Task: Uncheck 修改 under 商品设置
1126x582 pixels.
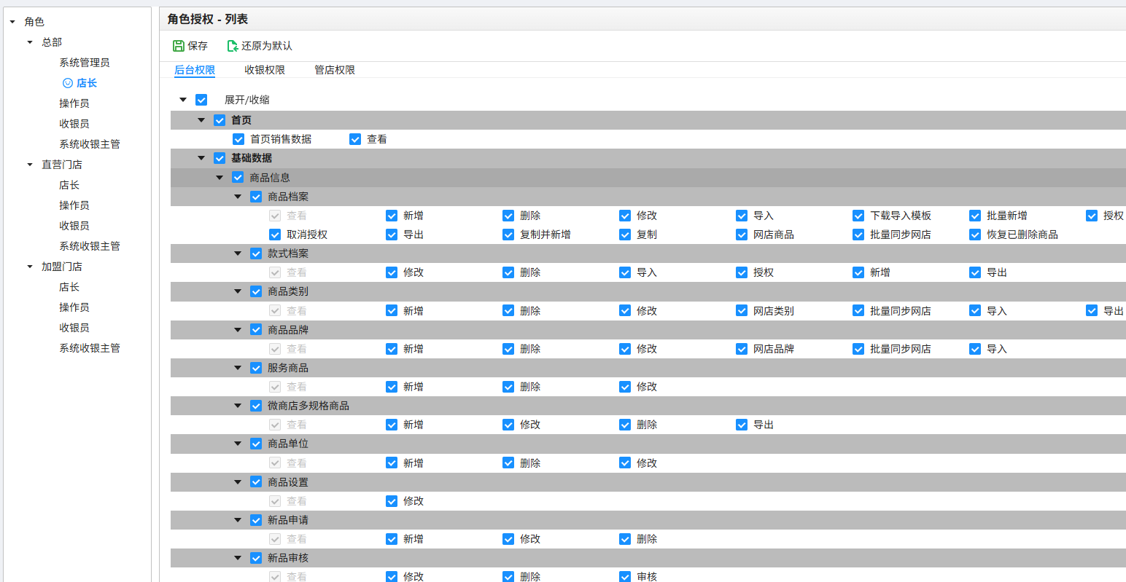Action: 392,501
